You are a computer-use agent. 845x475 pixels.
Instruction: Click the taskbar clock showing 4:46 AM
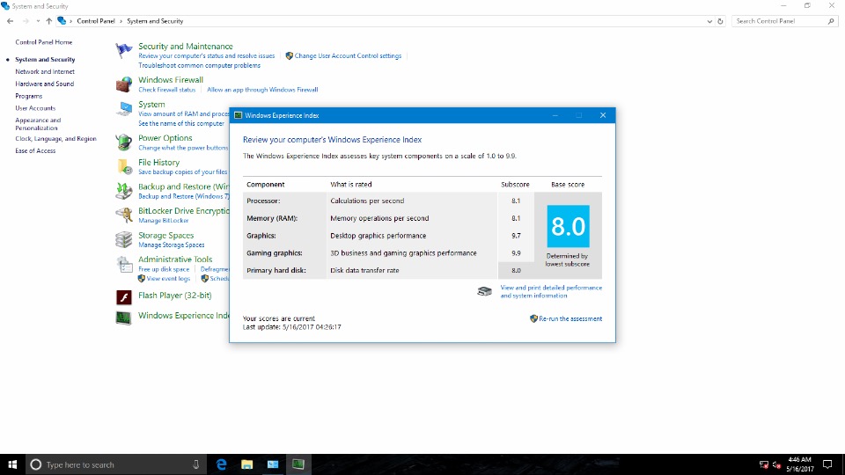800,464
